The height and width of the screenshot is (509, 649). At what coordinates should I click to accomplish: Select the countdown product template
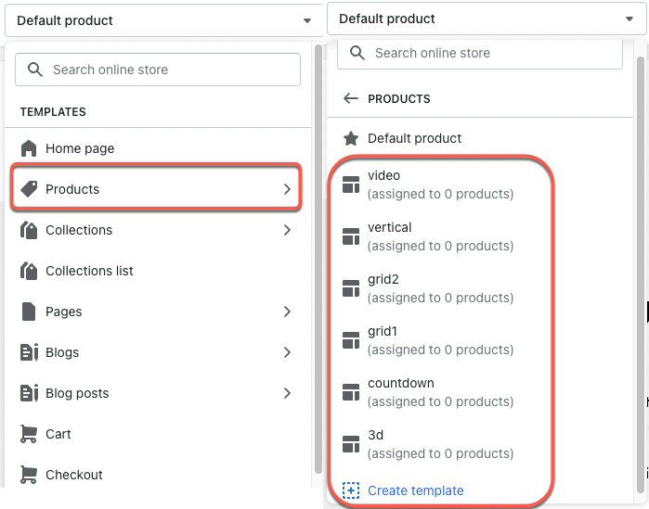(441, 392)
